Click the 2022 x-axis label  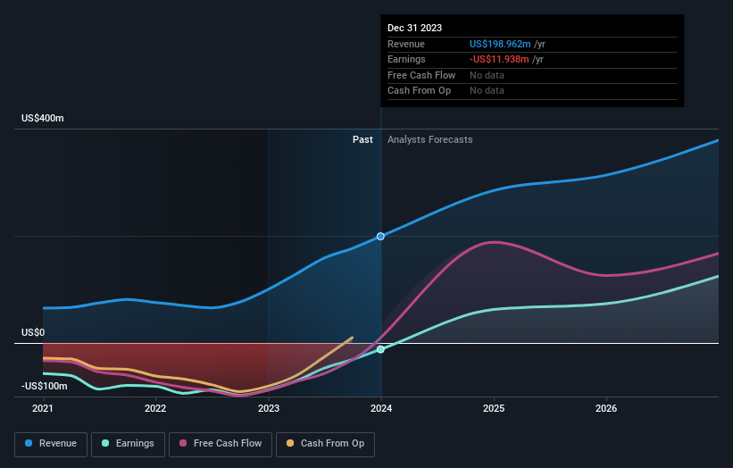155,409
